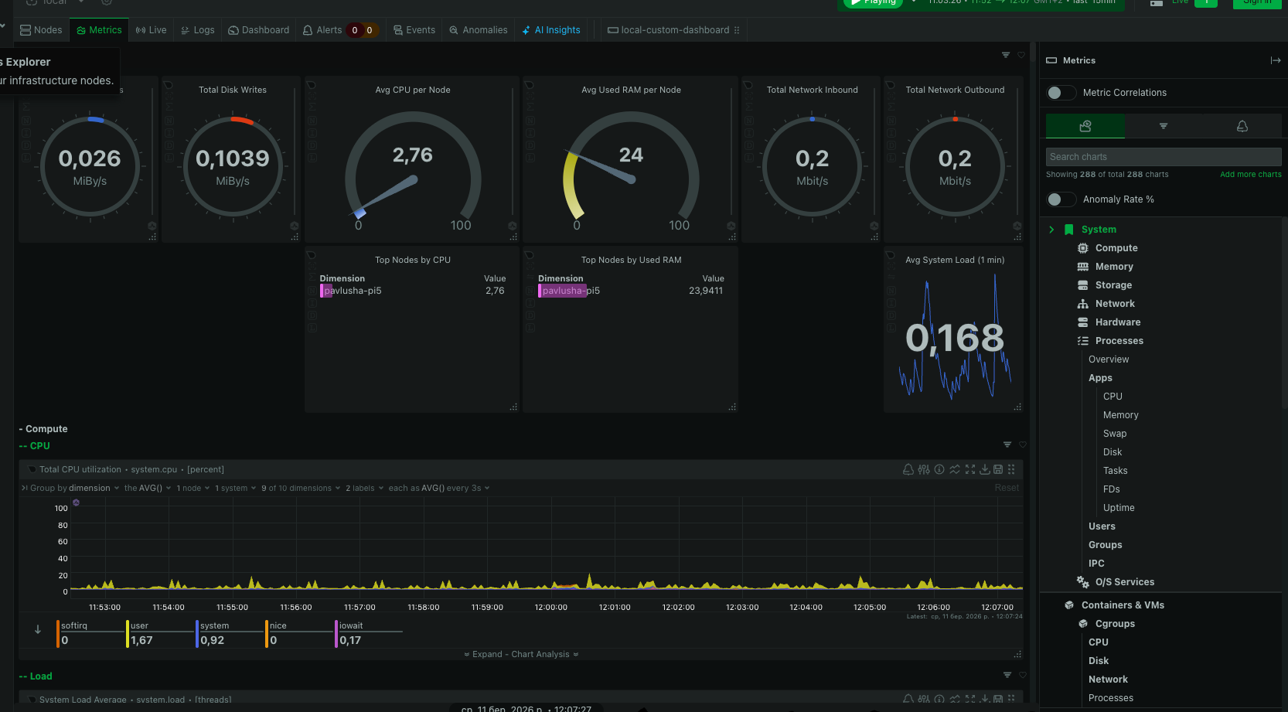Image resolution: width=1288 pixels, height=712 pixels.
Task: Save an image of the CPU utilization chart
Action: [1000, 469]
